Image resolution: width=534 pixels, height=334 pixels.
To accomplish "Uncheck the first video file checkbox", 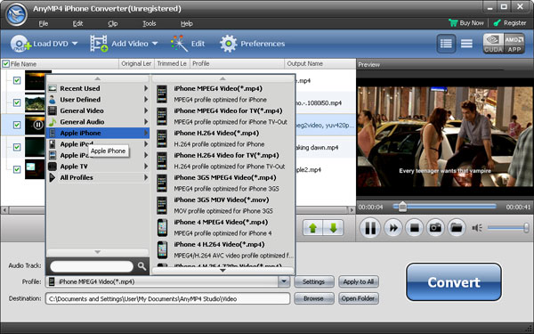I will click(x=17, y=80).
